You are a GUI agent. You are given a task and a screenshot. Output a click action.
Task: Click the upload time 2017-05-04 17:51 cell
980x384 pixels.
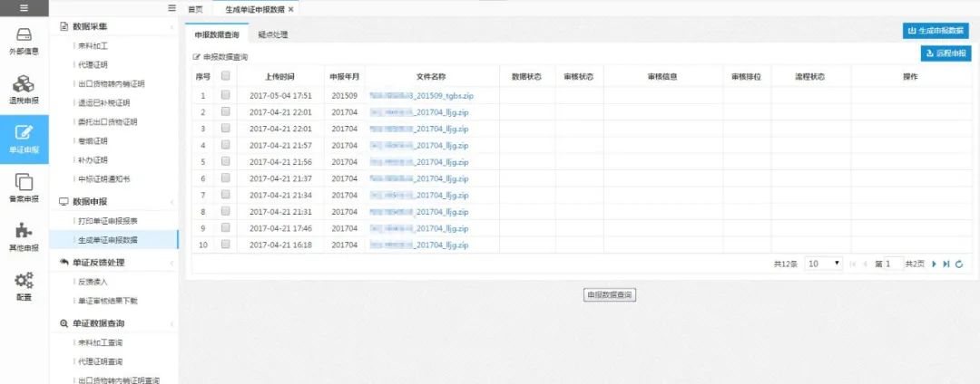point(280,96)
